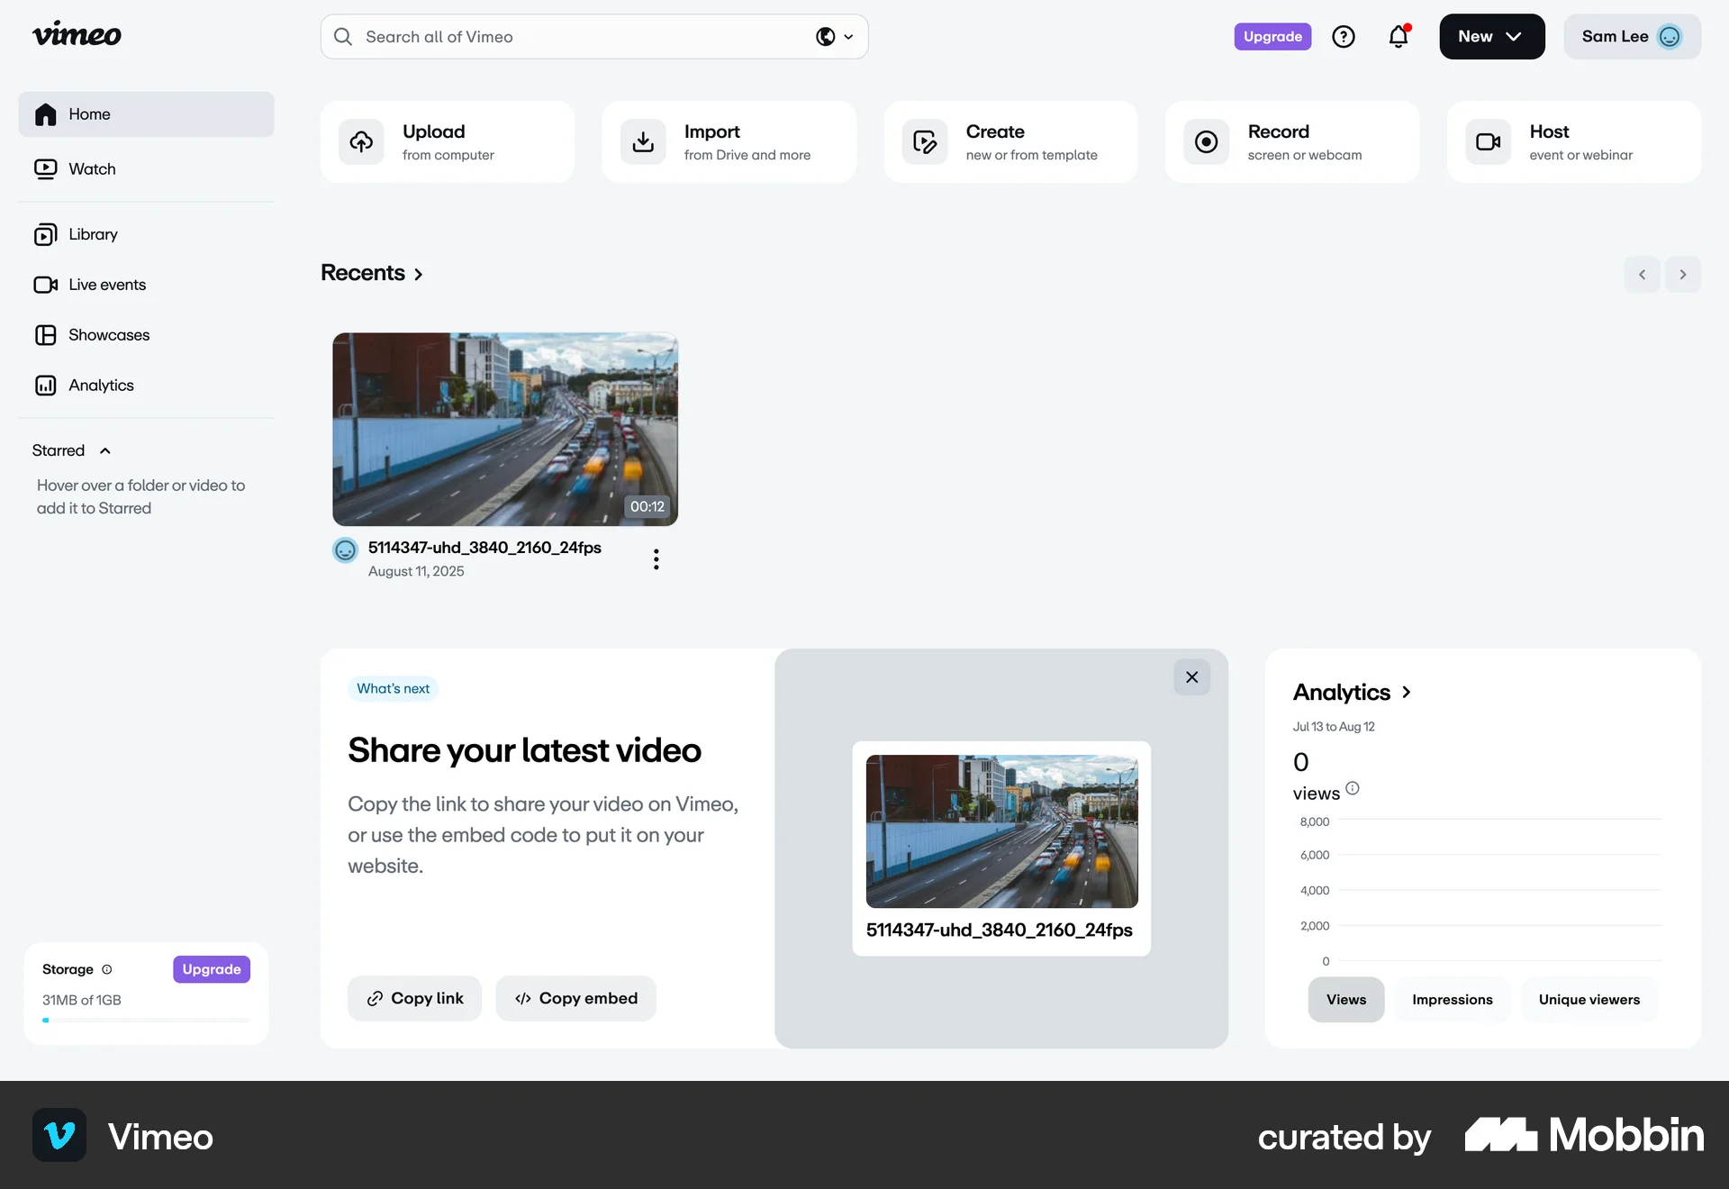
Task: Open Create new or from template
Action: 1010,141
